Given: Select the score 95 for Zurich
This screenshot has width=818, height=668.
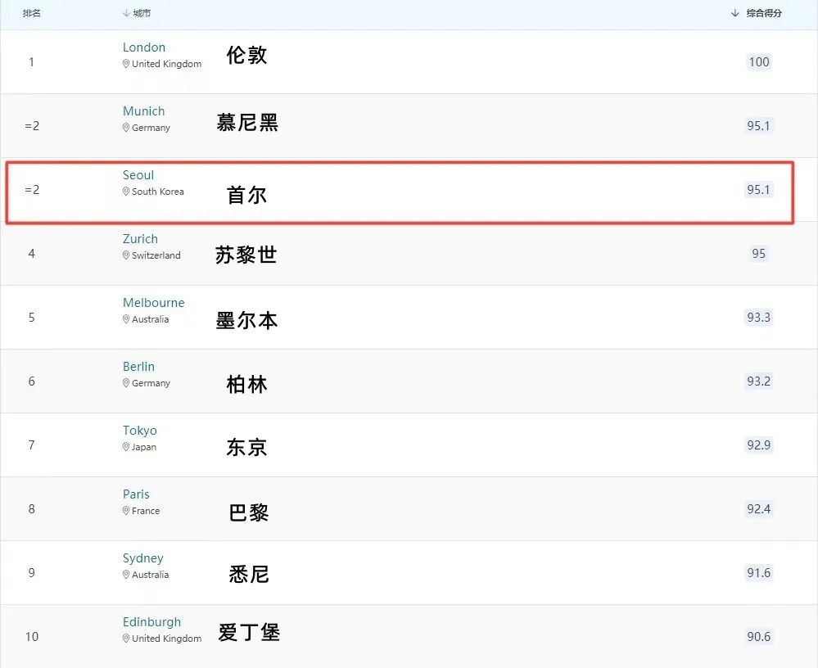Looking at the screenshot, I should click(758, 254).
